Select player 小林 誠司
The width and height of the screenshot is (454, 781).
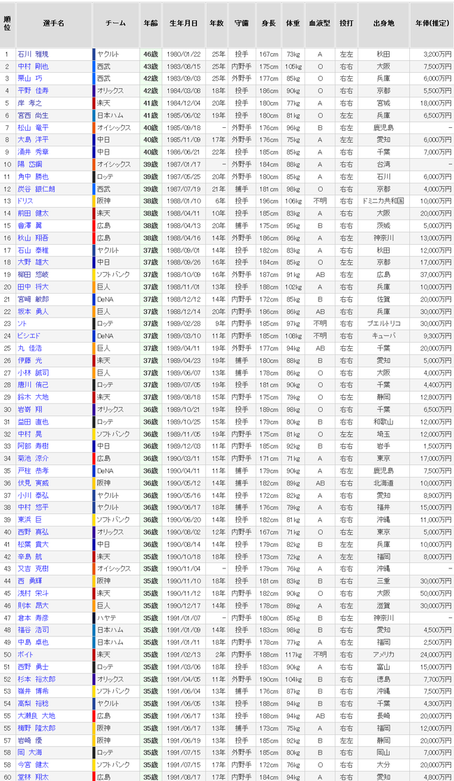(33, 373)
